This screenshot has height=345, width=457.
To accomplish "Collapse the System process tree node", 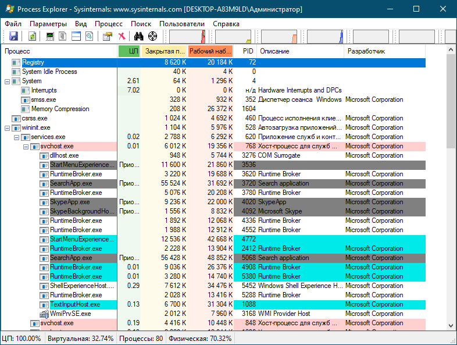I will point(8,81).
